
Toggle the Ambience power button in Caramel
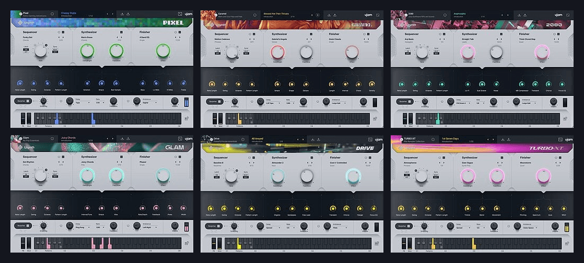click(x=318, y=101)
